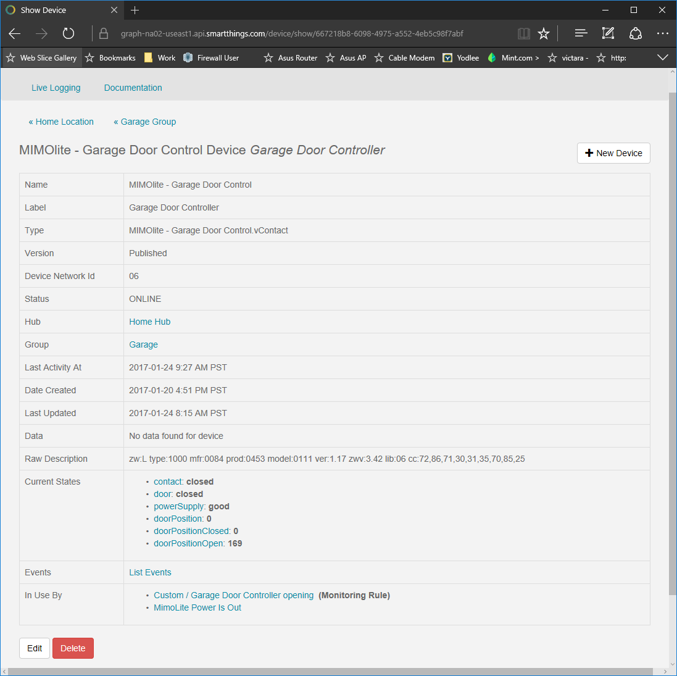This screenshot has height=676, width=677.
Task: Open the Work bookmarks folder
Action: [x=160, y=58]
